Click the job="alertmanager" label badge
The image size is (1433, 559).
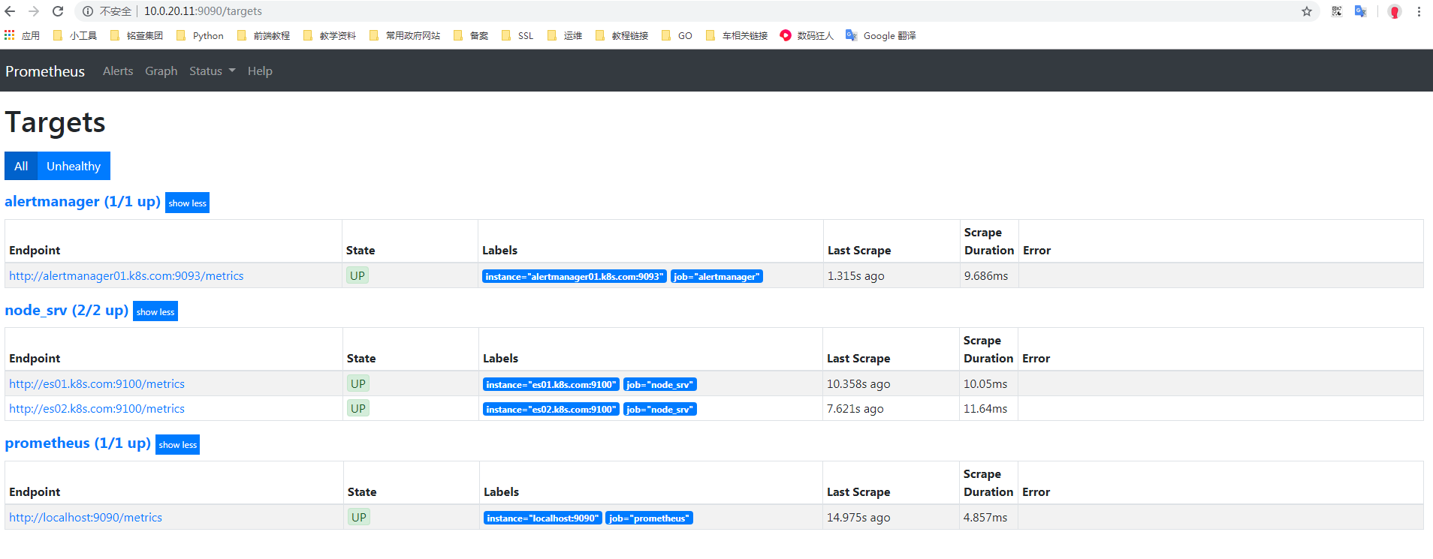[x=716, y=277]
